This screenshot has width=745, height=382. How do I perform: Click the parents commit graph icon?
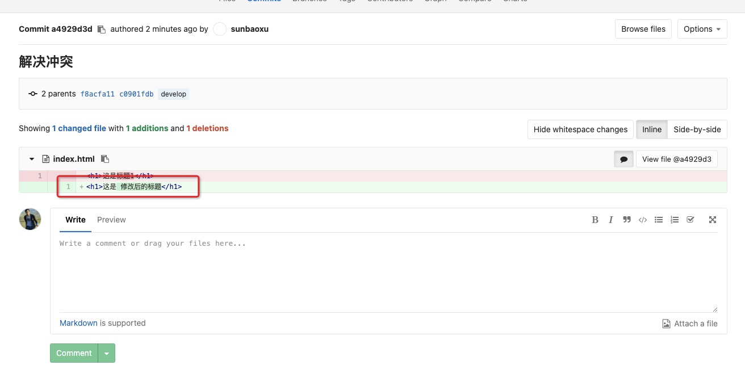tap(33, 94)
